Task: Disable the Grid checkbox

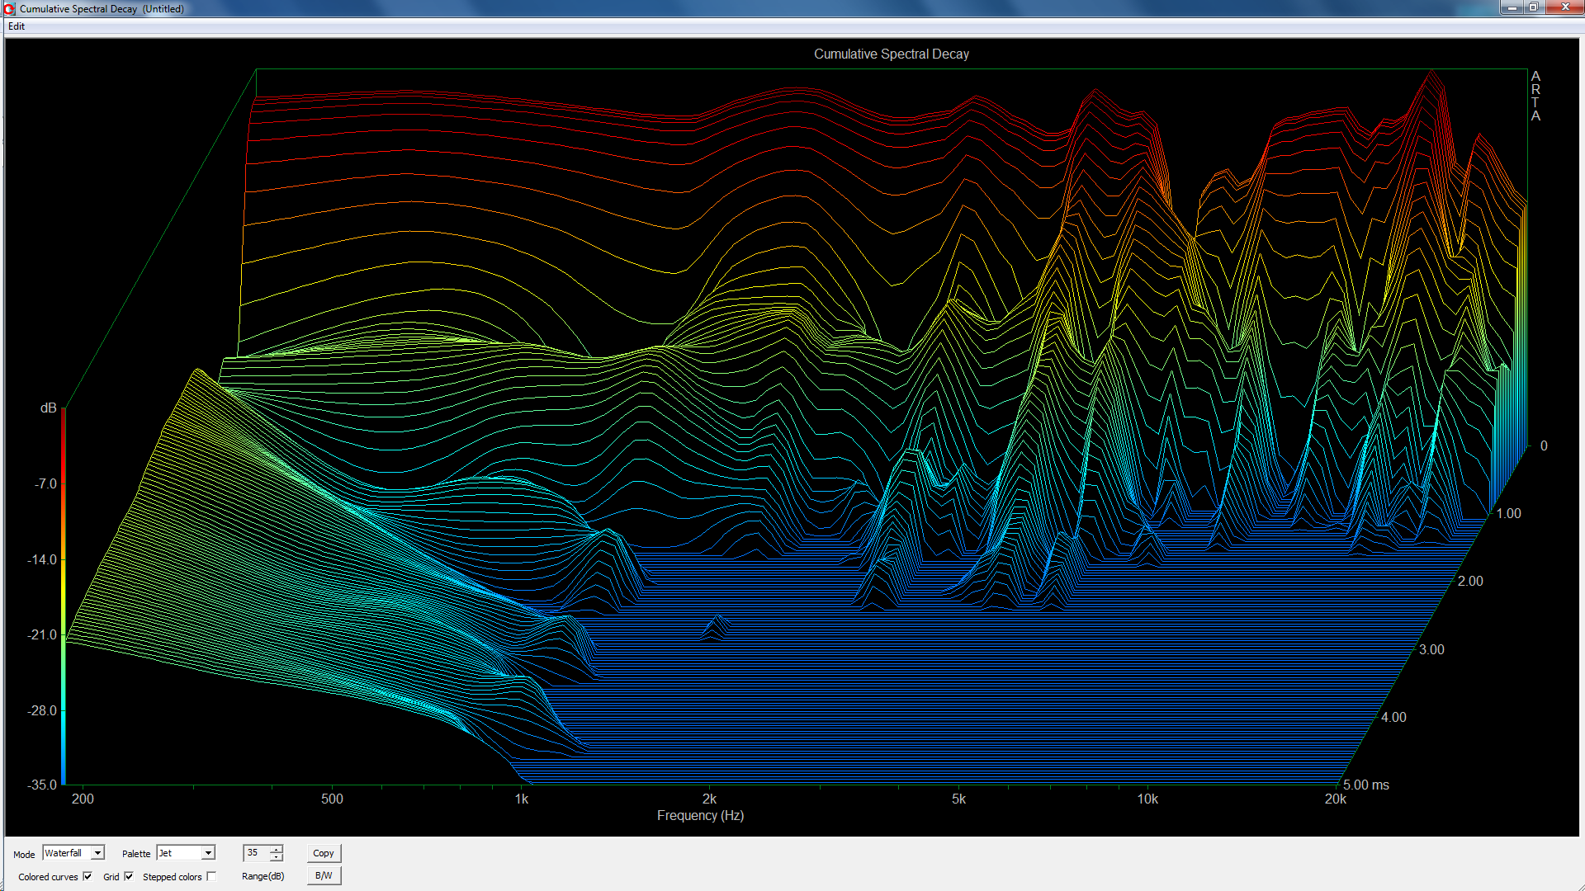Action: click(x=129, y=876)
